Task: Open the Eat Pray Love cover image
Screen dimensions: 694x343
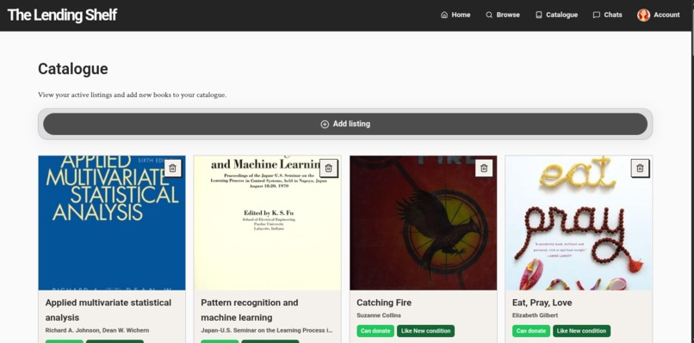Action: [579, 223]
